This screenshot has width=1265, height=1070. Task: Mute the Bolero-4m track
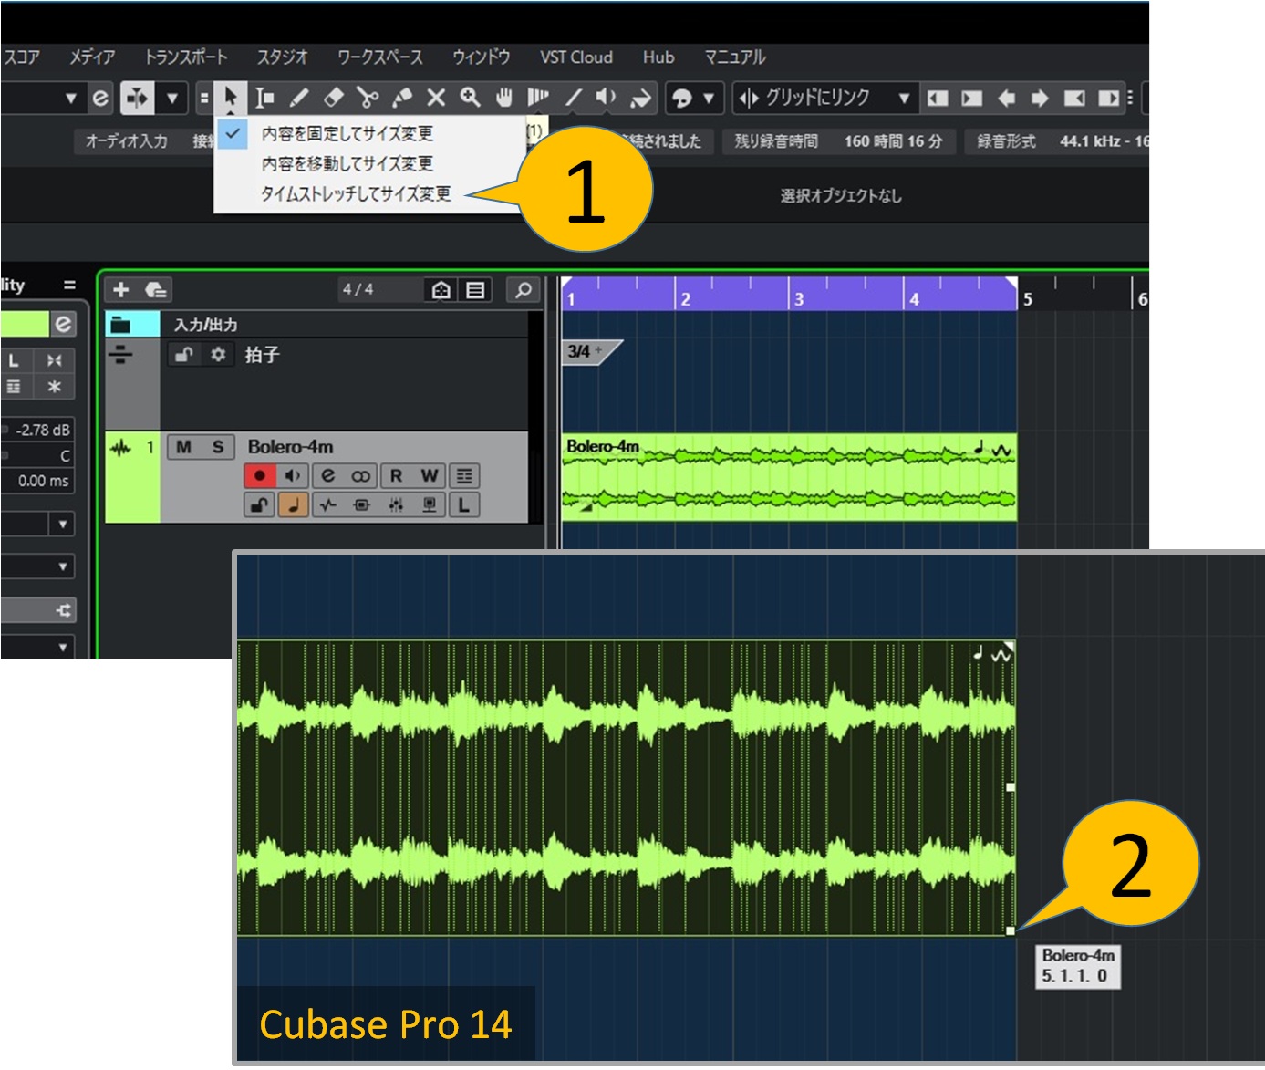click(184, 447)
